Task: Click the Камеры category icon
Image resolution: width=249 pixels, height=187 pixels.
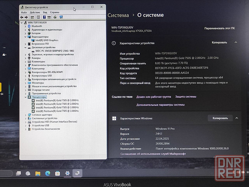Action: tap(29, 58)
